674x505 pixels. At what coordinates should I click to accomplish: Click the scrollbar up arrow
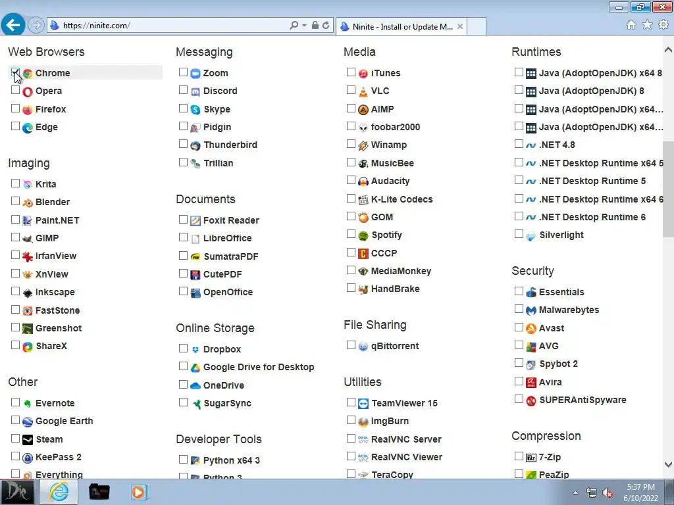[668, 50]
